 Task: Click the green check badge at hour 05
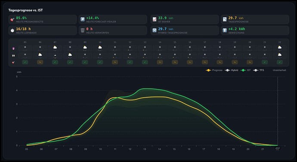[25, 62]
